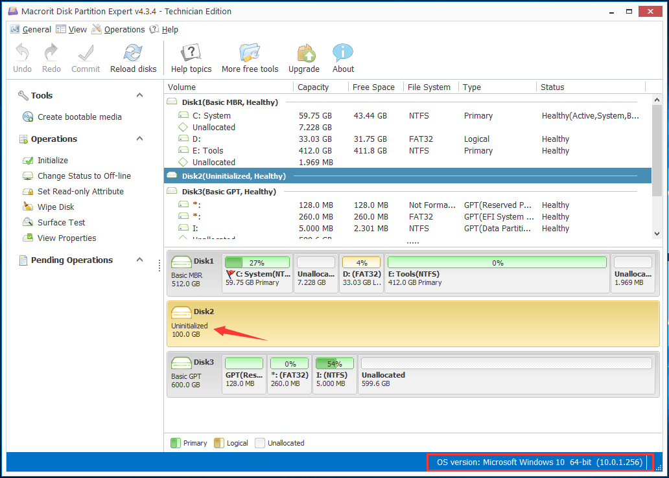The height and width of the screenshot is (478, 669).
Task: Open Help topics from the toolbar
Action: point(191,53)
